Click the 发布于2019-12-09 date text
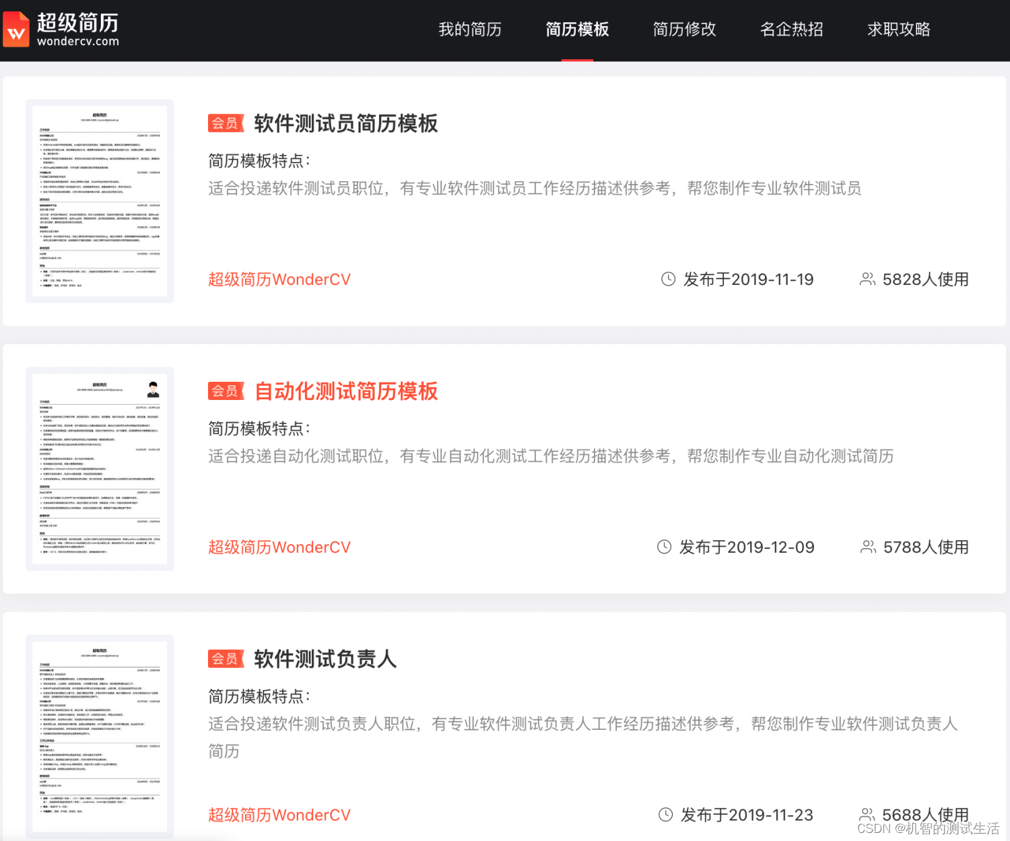This screenshot has height=841, width=1010. point(747,547)
